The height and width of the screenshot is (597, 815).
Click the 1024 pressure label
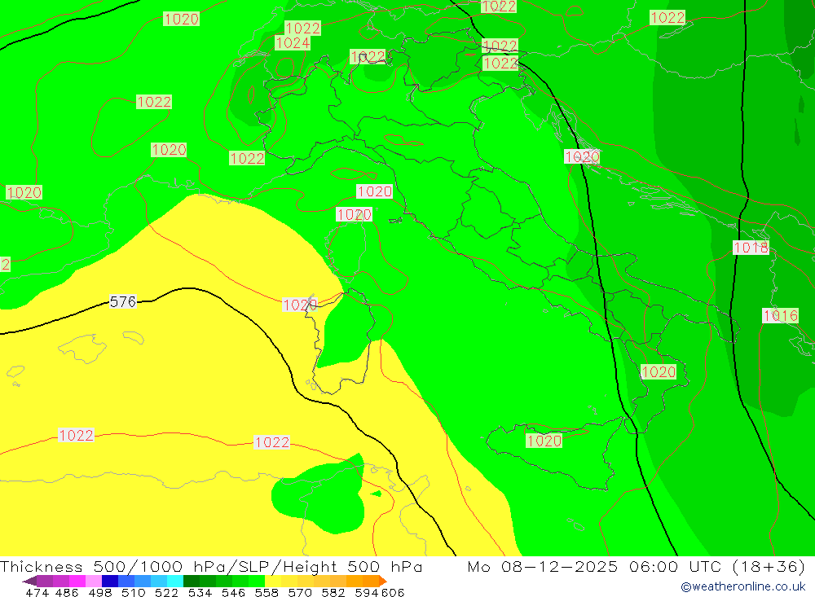(x=293, y=42)
